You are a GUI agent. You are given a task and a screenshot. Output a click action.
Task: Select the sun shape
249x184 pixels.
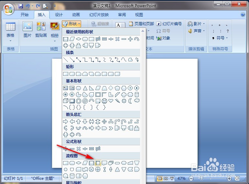click(x=124, y=101)
